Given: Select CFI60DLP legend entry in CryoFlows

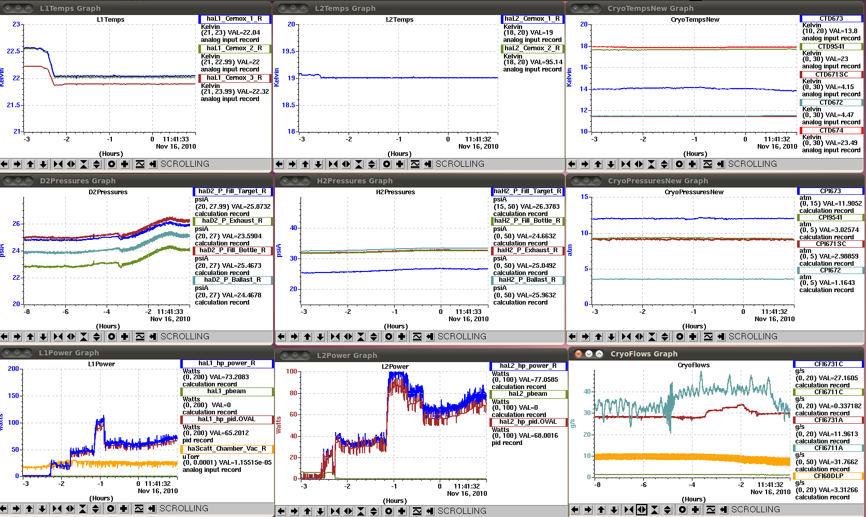Looking at the screenshot, I should point(828,476).
